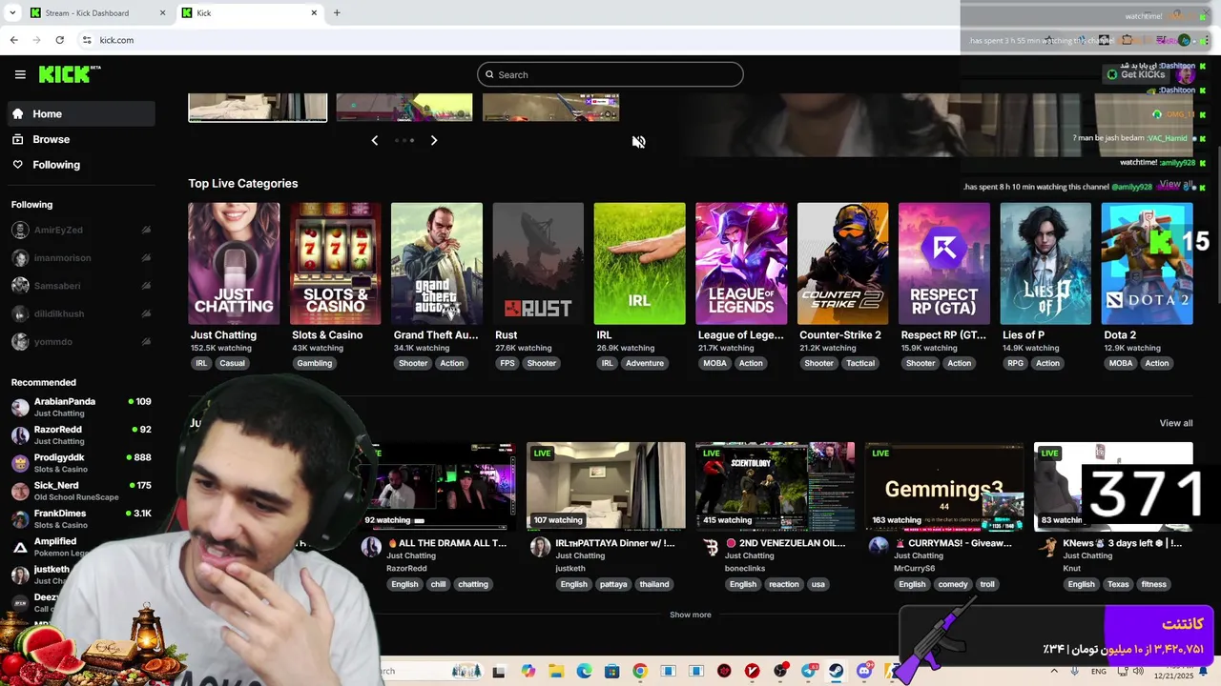
Task: Open the IRL category card
Action: click(x=639, y=264)
